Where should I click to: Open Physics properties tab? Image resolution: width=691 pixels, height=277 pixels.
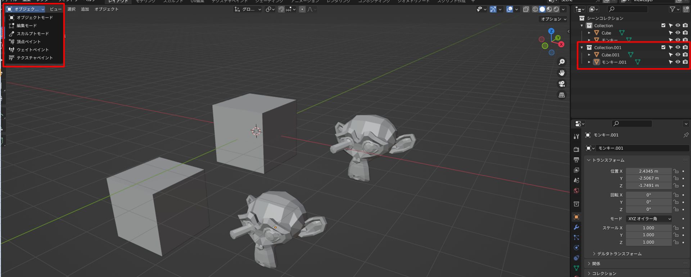[x=577, y=248]
